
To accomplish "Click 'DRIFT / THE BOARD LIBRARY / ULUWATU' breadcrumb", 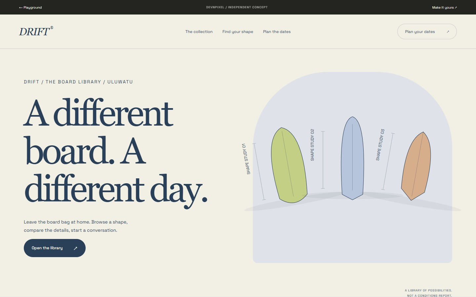I will [x=78, y=82].
